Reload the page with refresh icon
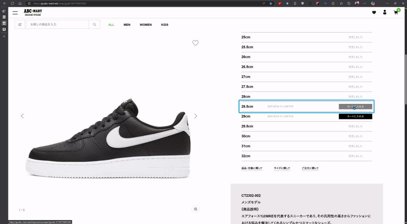 [x=12, y=3]
